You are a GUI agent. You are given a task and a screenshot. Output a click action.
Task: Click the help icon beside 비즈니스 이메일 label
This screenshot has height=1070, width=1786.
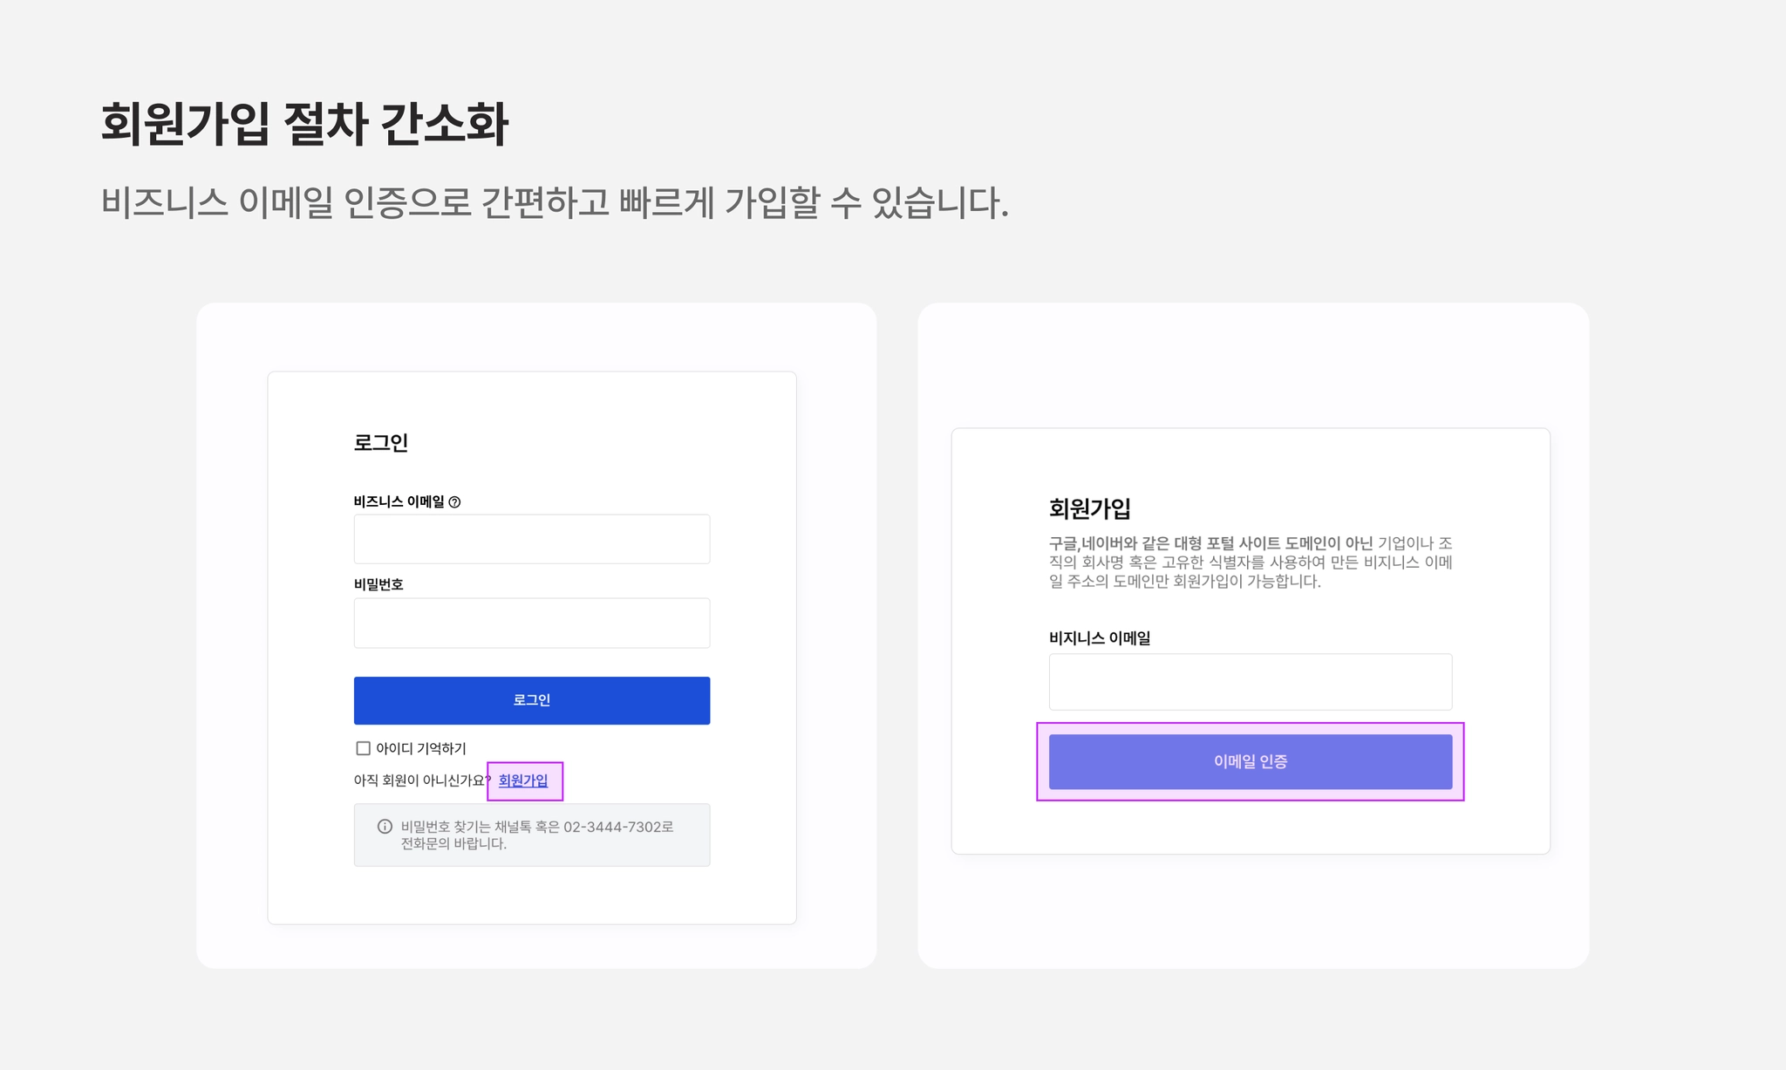[x=454, y=502]
